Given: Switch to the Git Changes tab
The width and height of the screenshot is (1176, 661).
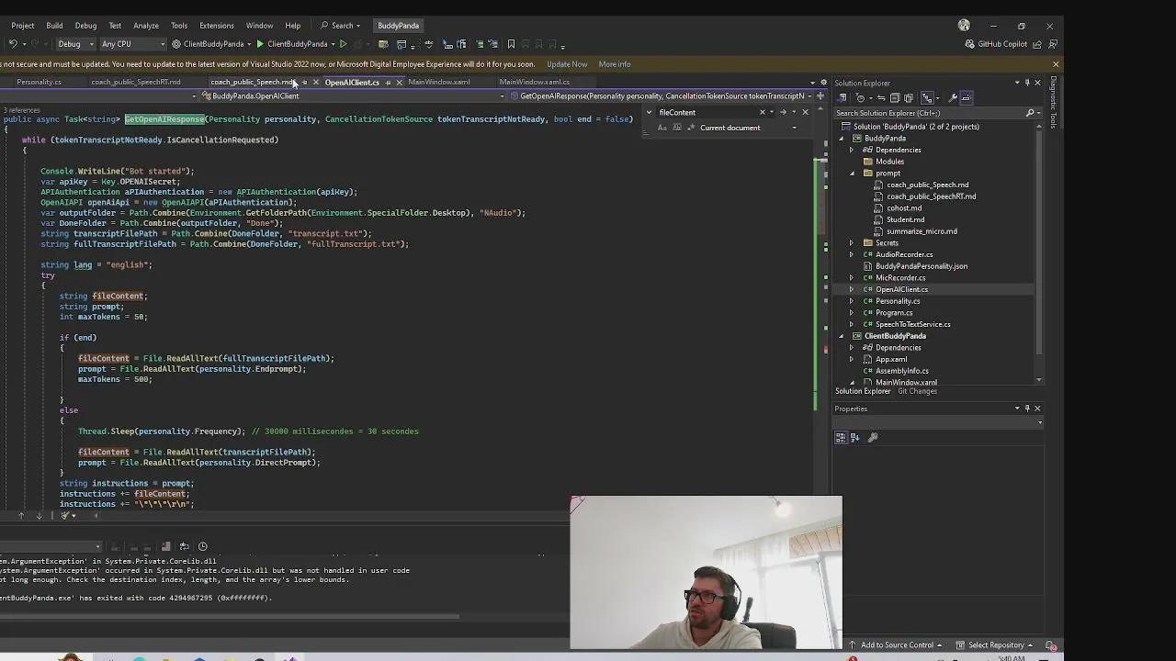Looking at the screenshot, I should coord(917,392).
